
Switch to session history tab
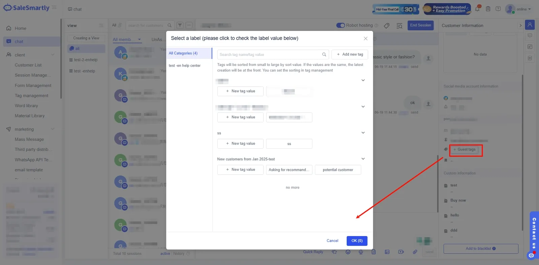point(179,254)
